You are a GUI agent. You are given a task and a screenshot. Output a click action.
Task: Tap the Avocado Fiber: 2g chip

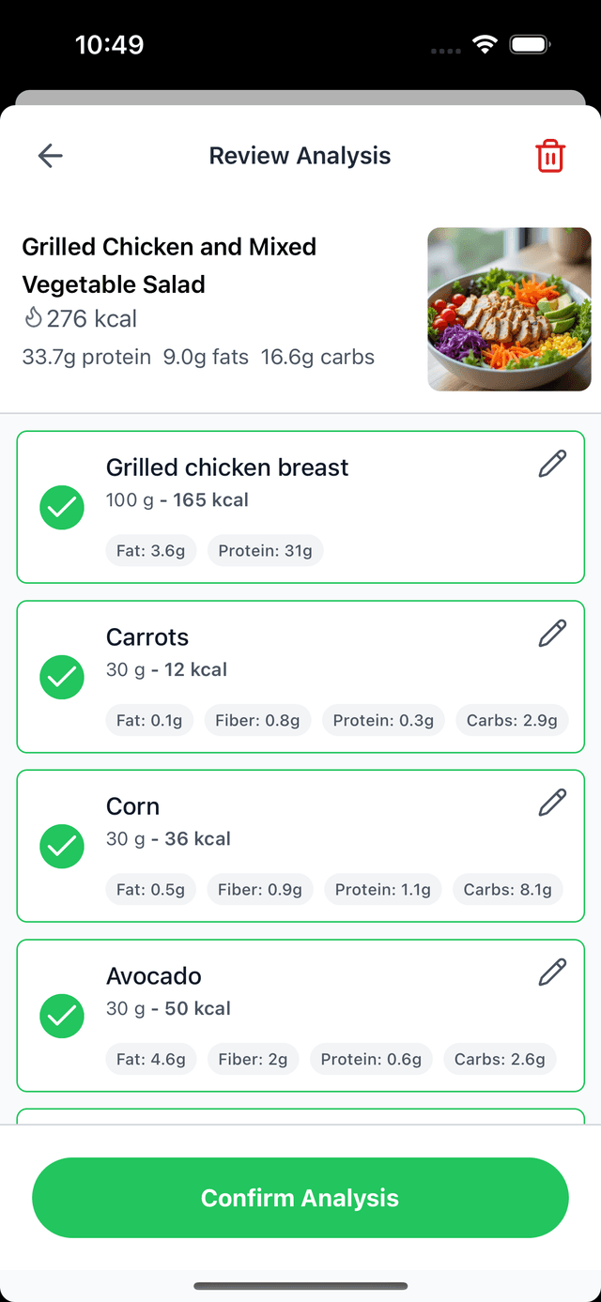[x=254, y=1059]
